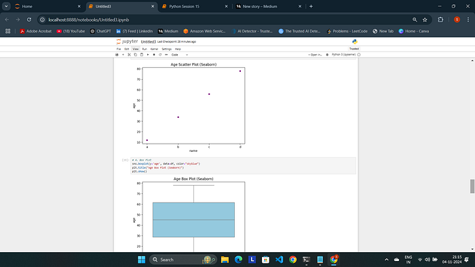Open the Run menu in Jupyter

(x=145, y=49)
